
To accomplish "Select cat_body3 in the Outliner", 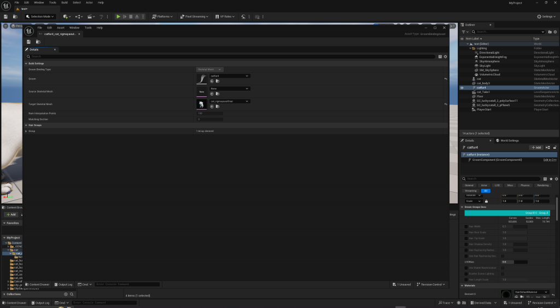I will 483,83.
